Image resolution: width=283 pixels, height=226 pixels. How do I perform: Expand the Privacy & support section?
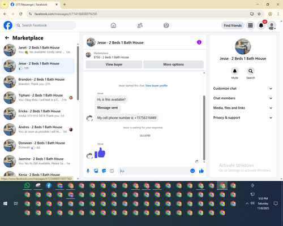(243, 118)
